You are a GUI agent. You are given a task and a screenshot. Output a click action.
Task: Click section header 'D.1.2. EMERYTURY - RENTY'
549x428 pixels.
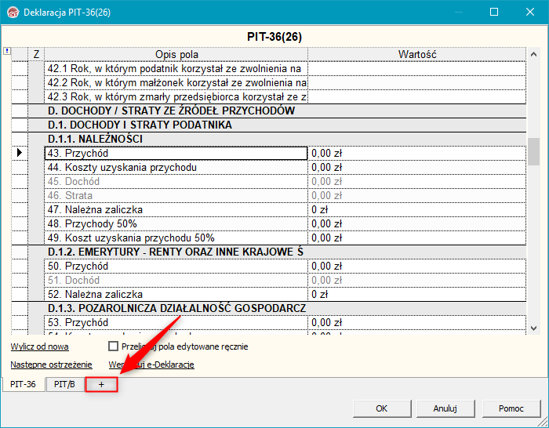pos(277,252)
